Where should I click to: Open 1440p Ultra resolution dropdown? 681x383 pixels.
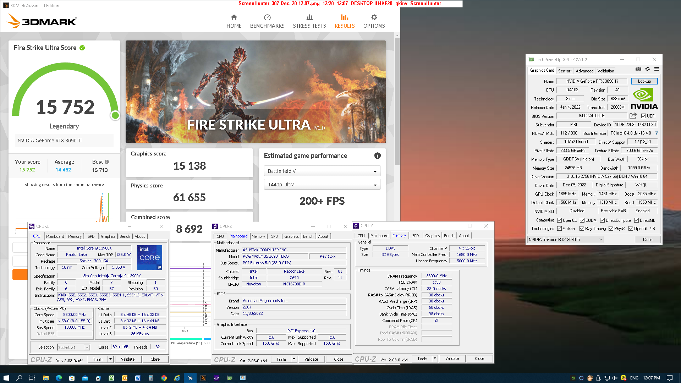point(322,185)
